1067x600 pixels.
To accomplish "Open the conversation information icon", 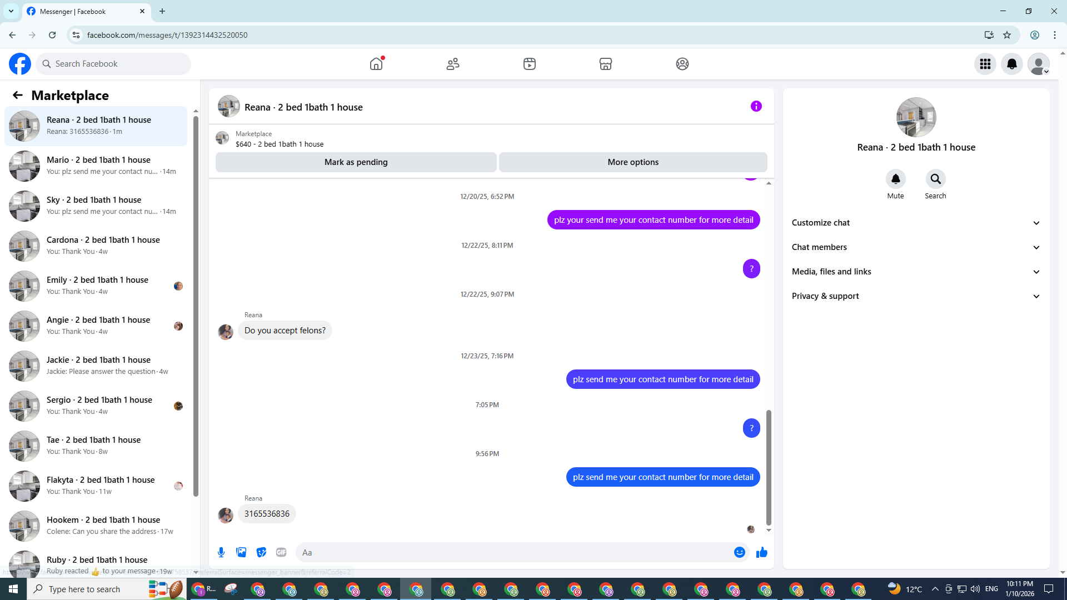I will click(756, 106).
